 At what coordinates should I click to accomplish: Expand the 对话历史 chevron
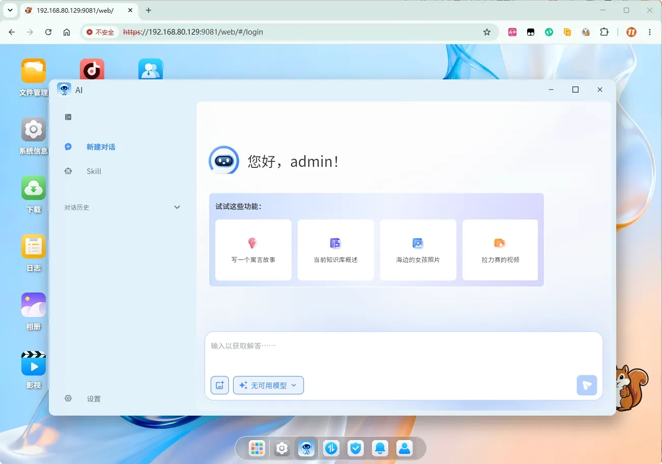point(177,207)
